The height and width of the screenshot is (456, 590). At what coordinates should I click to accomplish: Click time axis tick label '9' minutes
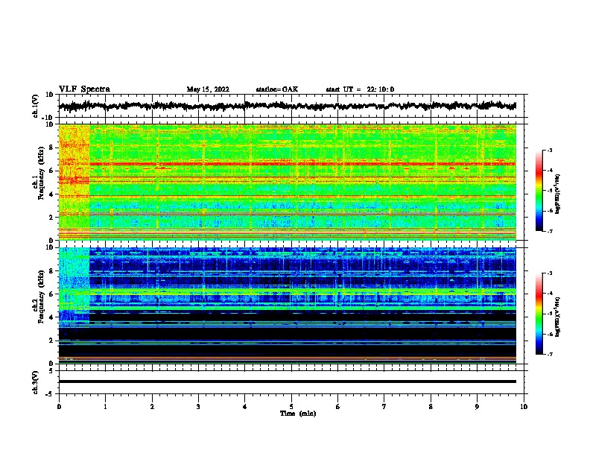click(x=477, y=407)
